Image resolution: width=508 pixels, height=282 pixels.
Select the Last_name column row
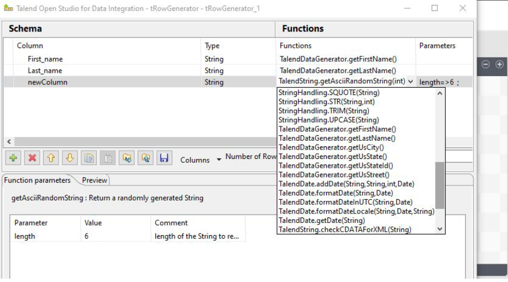coord(45,71)
